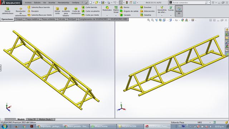229x129 pixels.
Task: Expand Redondeo dropdown arrow
Action: (107, 15)
